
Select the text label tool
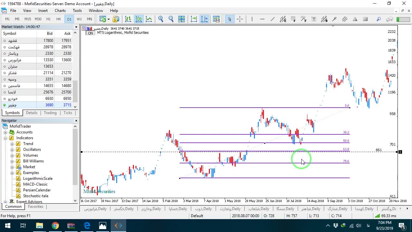tap(314, 19)
